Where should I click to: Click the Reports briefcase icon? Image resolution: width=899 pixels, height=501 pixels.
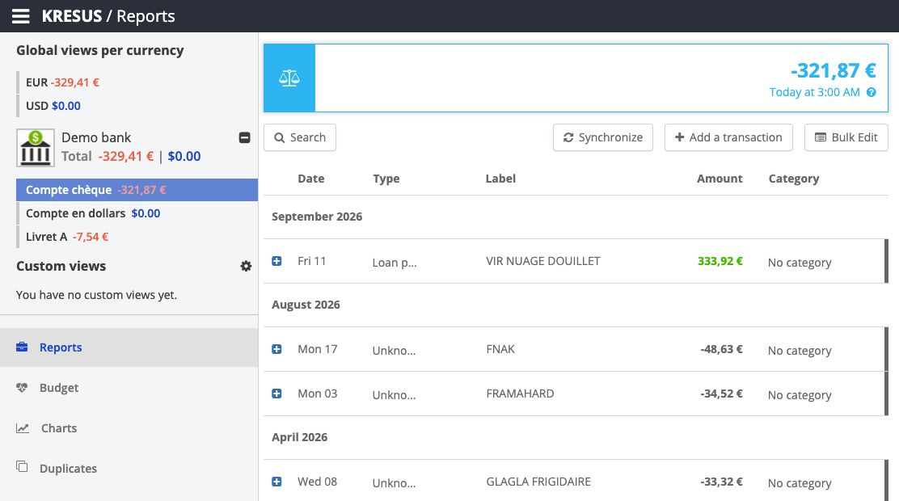(x=22, y=347)
